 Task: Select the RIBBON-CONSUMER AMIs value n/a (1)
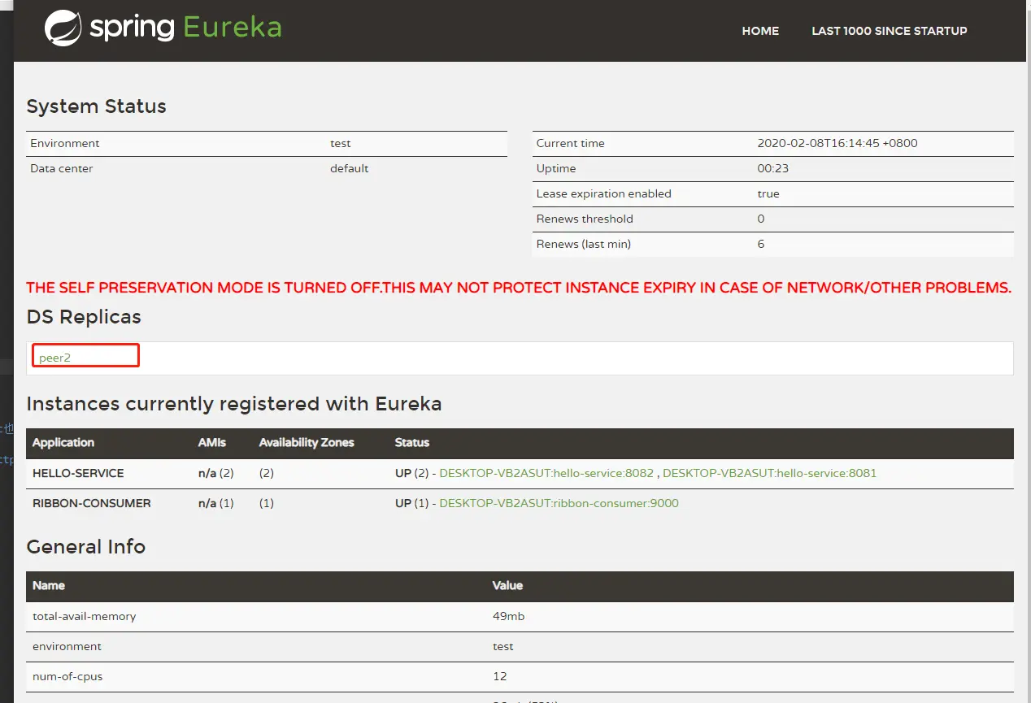click(x=216, y=503)
